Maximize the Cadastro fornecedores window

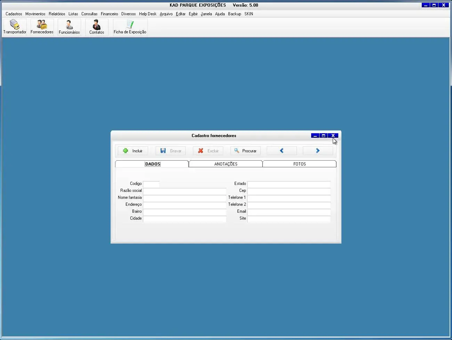(324, 136)
